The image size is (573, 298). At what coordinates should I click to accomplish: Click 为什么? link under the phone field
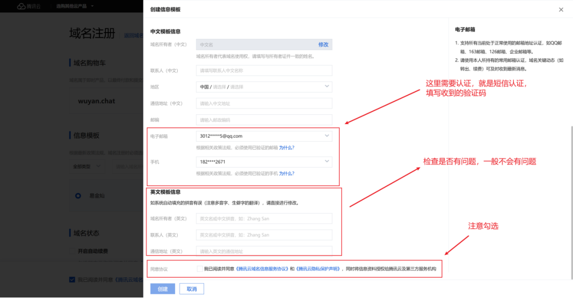pos(286,174)
